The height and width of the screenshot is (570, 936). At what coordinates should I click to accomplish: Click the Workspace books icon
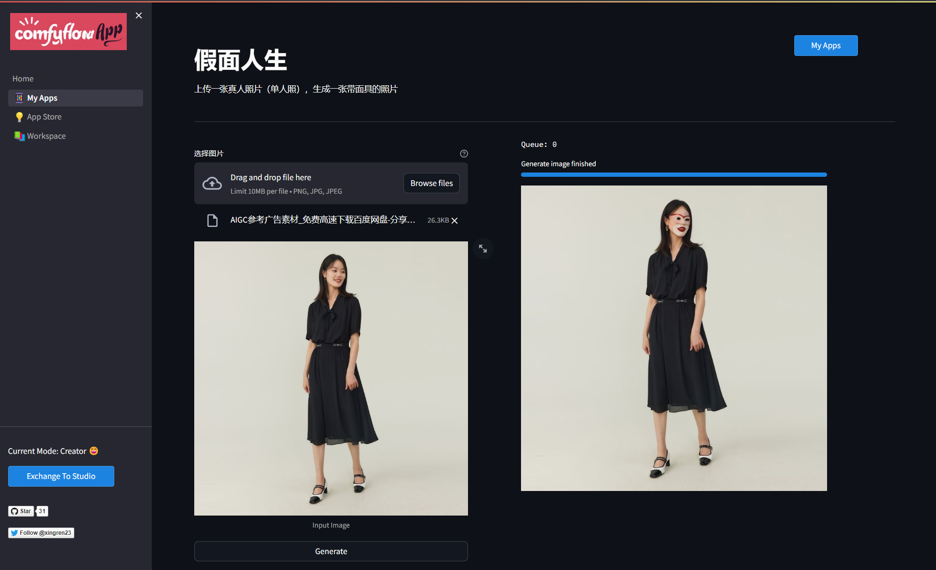click(19, 136)
